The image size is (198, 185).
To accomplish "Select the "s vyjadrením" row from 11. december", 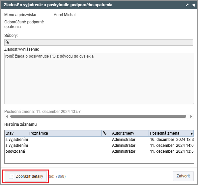I will [99, 145].
